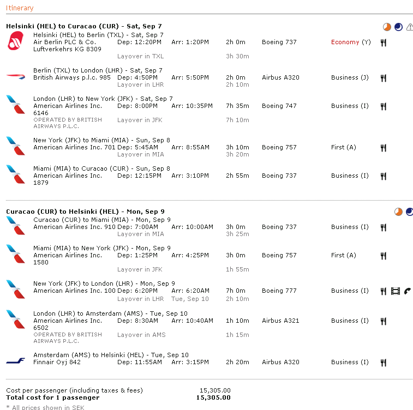Click meal icon on Finnair Oyj 842 flight
This screenshot has width=413, height=410.
coord(383,363)
